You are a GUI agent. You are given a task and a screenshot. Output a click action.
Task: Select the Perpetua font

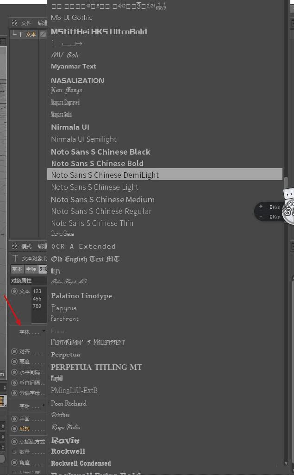(65, 355)
